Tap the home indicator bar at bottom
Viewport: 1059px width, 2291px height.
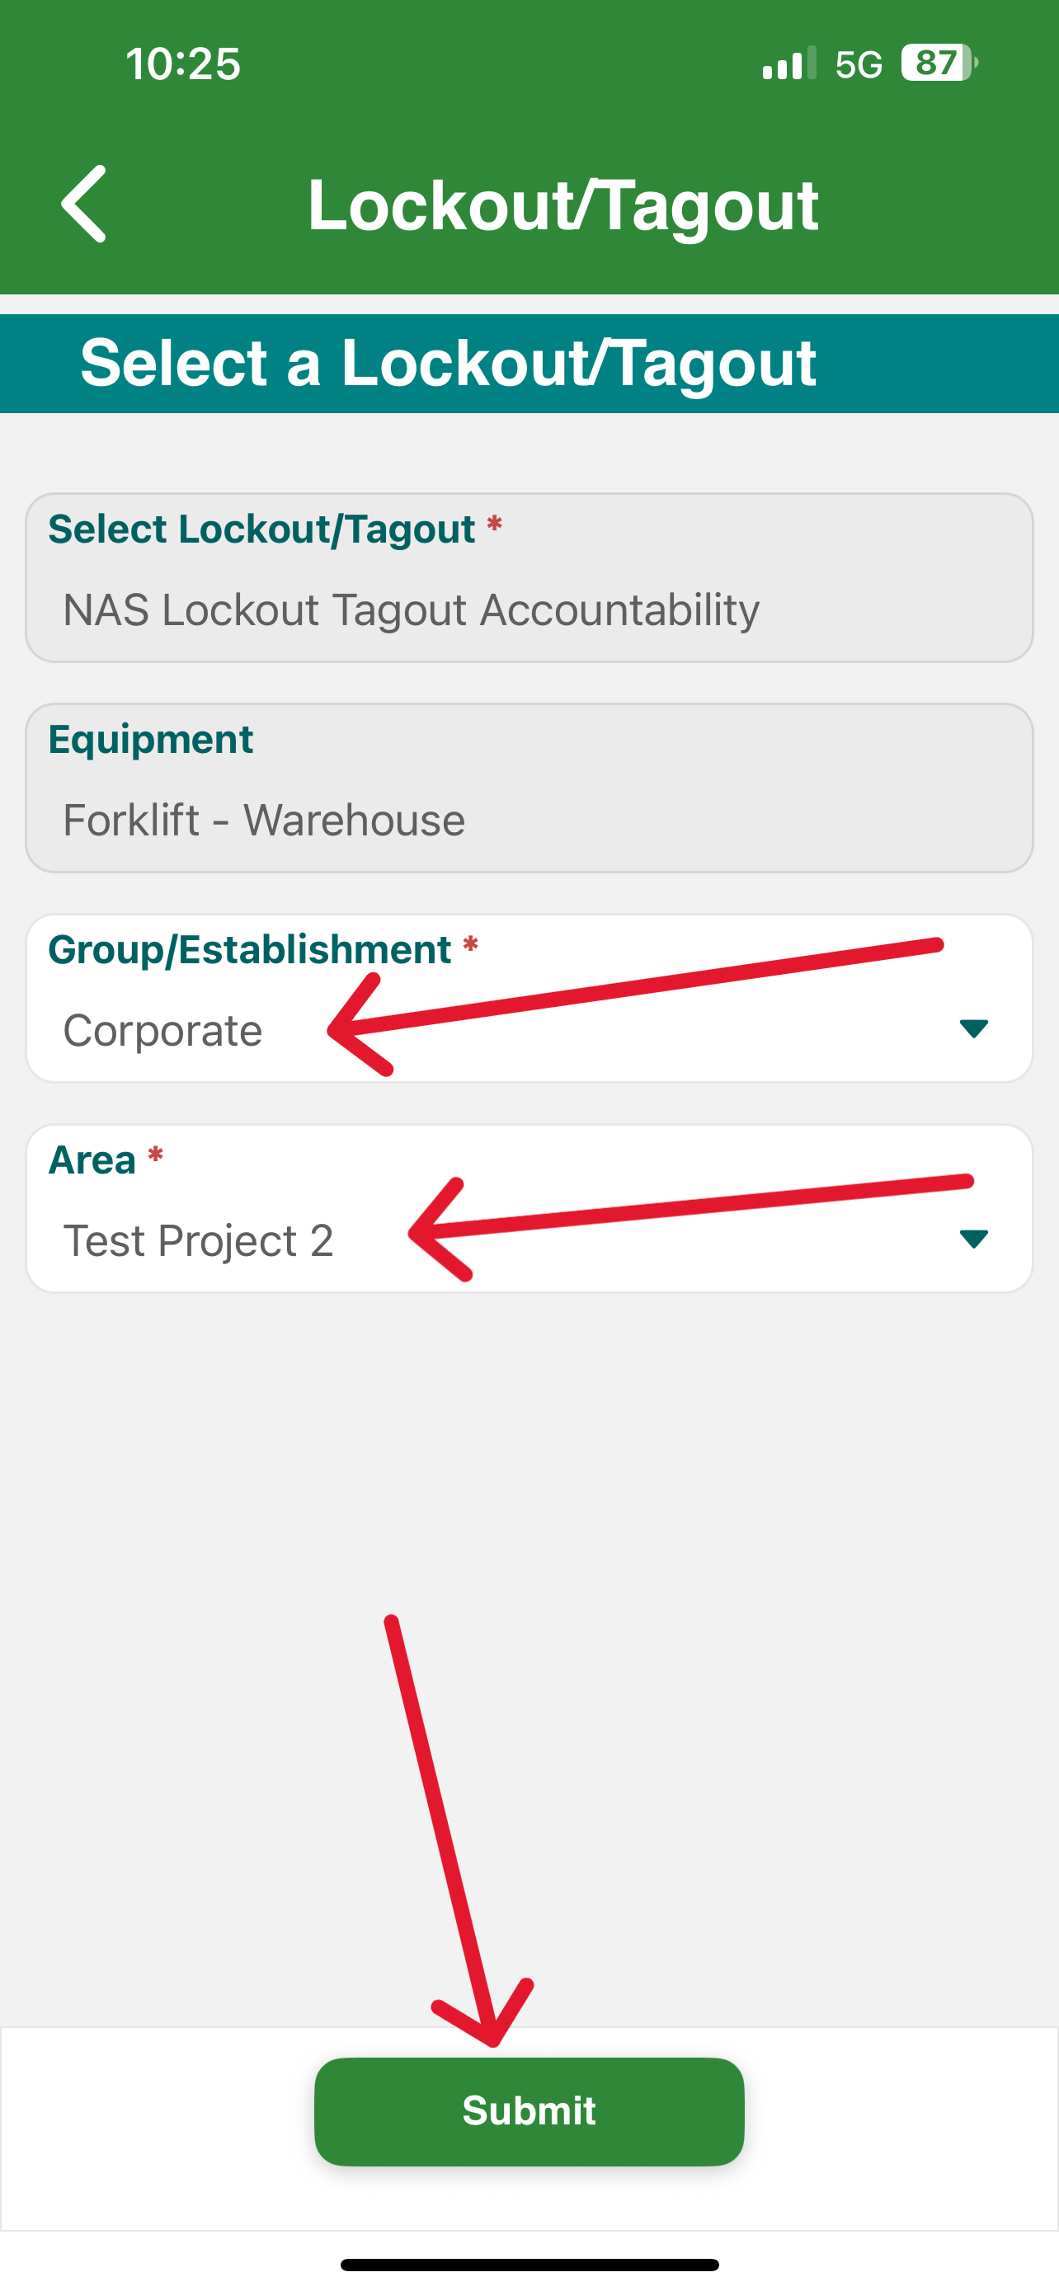click(x=529, y=2265)
